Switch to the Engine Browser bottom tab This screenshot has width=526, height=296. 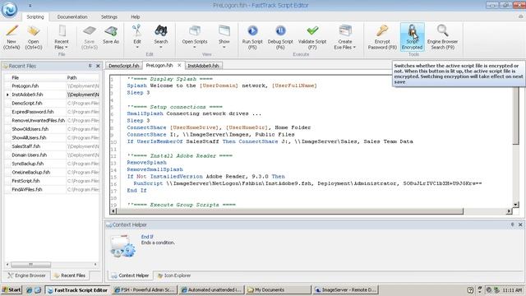pos(27,275)
